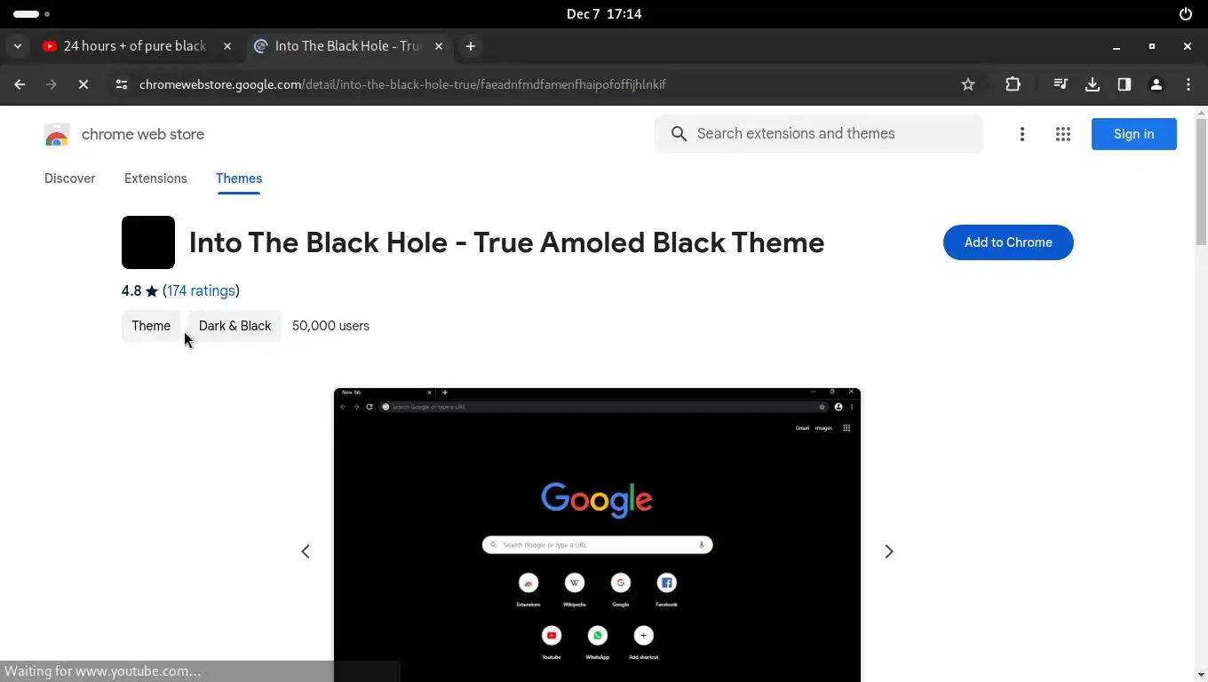Open the Google apps grid
This screenshot has height=682, width=1208.
point(1063,134)
